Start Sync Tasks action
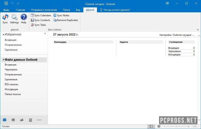201x129 pixels. 38,25
